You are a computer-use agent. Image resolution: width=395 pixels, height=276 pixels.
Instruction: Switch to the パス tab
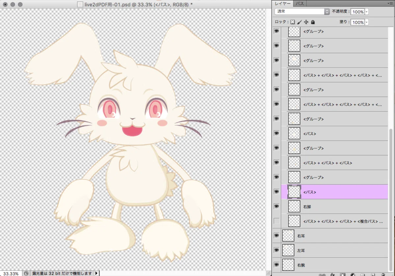(300, 4)
